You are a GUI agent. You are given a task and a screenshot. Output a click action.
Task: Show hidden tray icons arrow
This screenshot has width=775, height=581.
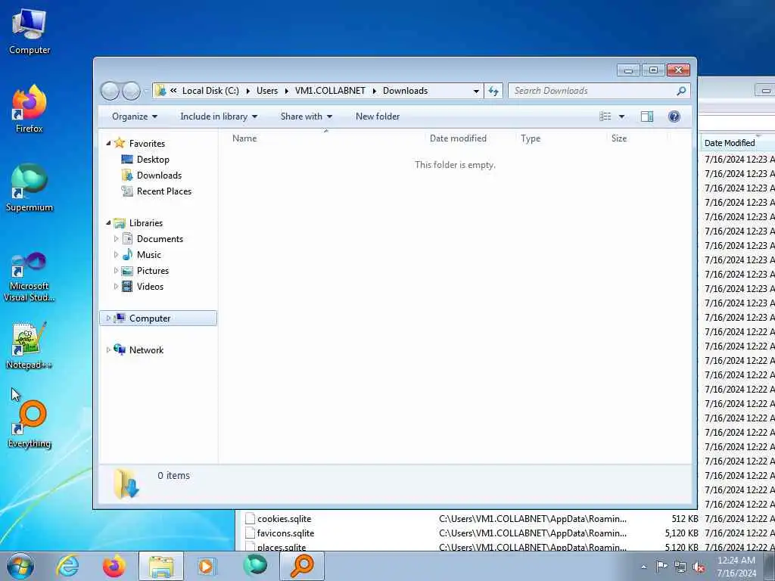[643, 567]
